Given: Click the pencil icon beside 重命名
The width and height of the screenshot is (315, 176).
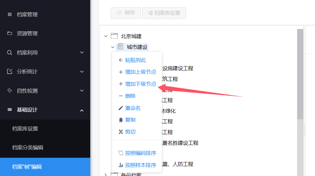Looking at the screenshot, I should [121, 108].
